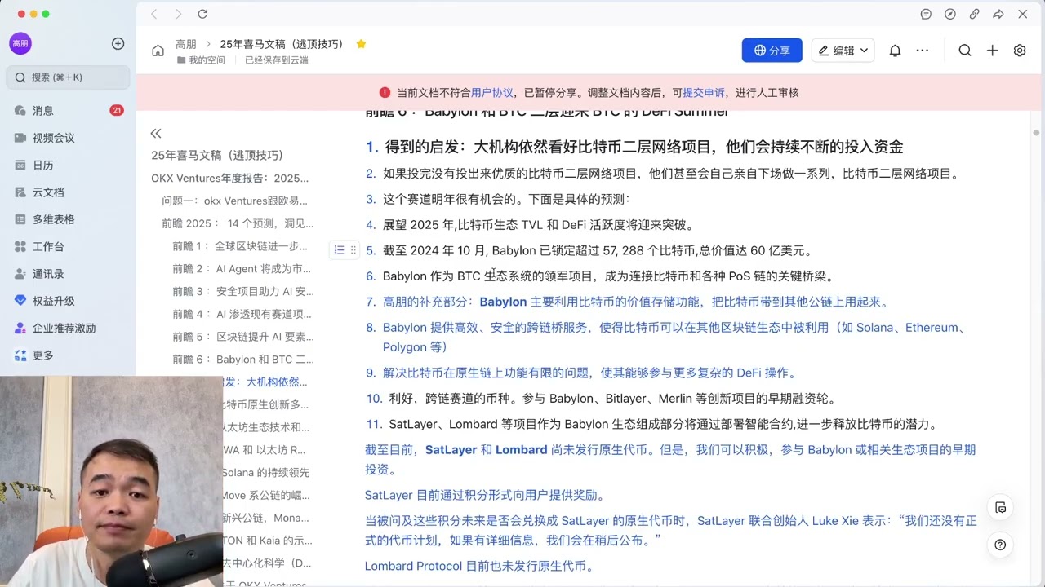Select outline heading 25年喜马文稿（逃顶技巧）
The width and height of the screenshot is (1045, 587).
217,155
